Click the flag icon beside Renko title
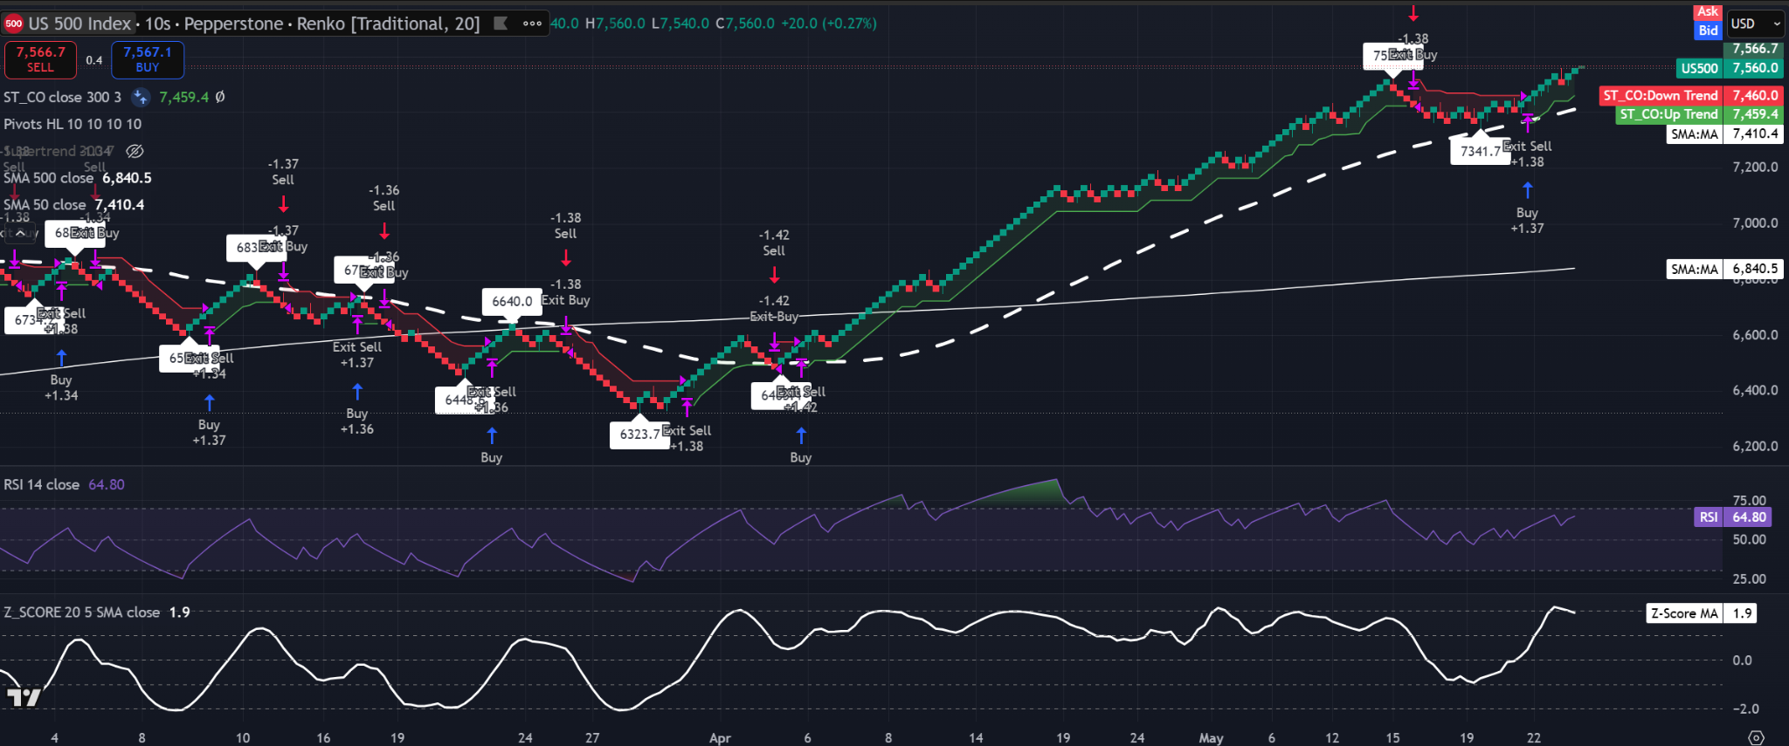Screen dimensions: 1789x746 point(501,24)
